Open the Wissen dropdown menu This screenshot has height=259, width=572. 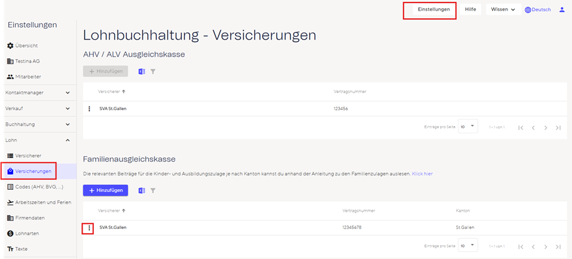[x=503, y=9]
